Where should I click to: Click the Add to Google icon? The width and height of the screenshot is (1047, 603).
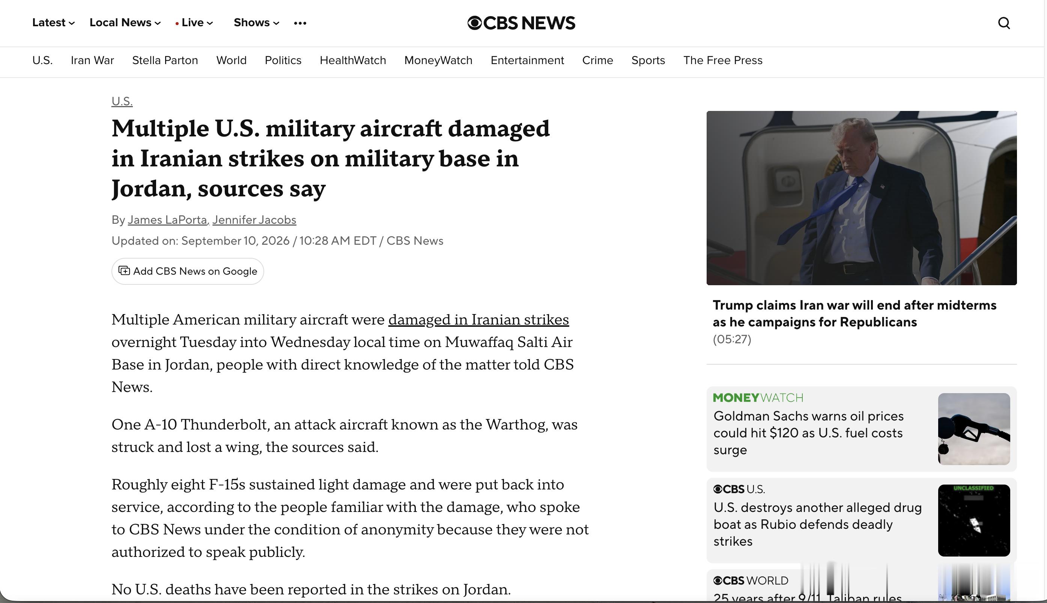124,271
